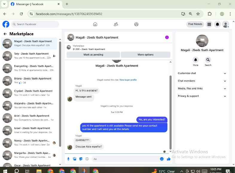Expand Customize chat section
Screen dimensions: 235x173
(202, 73)
